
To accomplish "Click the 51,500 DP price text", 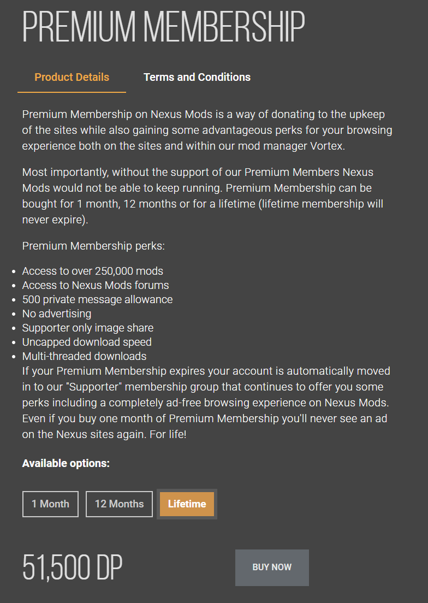I will coord(72,567).
